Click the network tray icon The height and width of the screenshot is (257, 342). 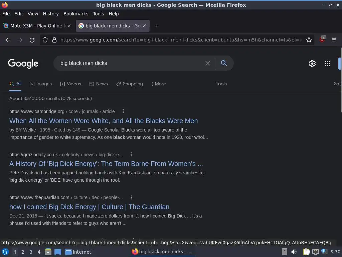[315, 252]
